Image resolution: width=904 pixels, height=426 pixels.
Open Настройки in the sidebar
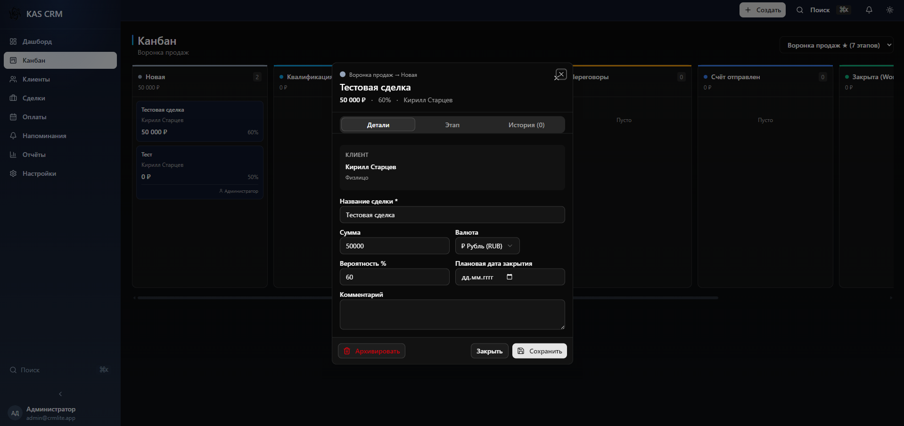point(60,173)
